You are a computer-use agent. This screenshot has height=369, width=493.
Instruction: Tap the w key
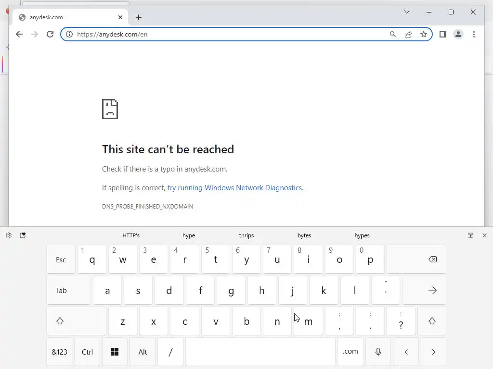pos(123,259)
